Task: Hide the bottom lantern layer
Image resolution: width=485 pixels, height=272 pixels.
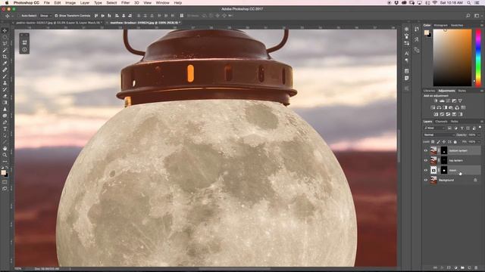Action: (x=426, y=150)
